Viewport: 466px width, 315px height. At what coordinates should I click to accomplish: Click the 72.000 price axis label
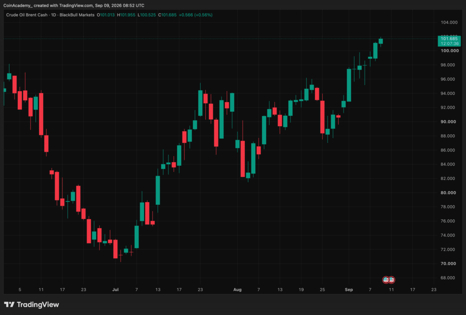(448, 249)
